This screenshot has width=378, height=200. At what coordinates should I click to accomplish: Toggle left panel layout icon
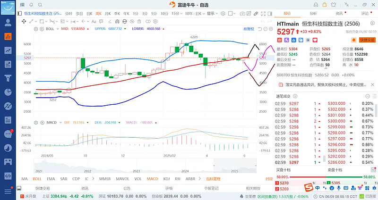[x=20, y=14]
